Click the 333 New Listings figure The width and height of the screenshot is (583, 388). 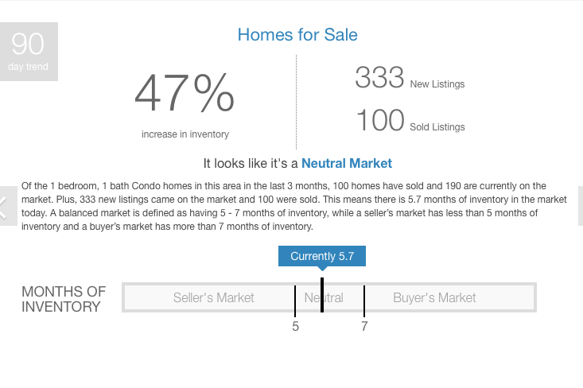(x=379, y=77)
